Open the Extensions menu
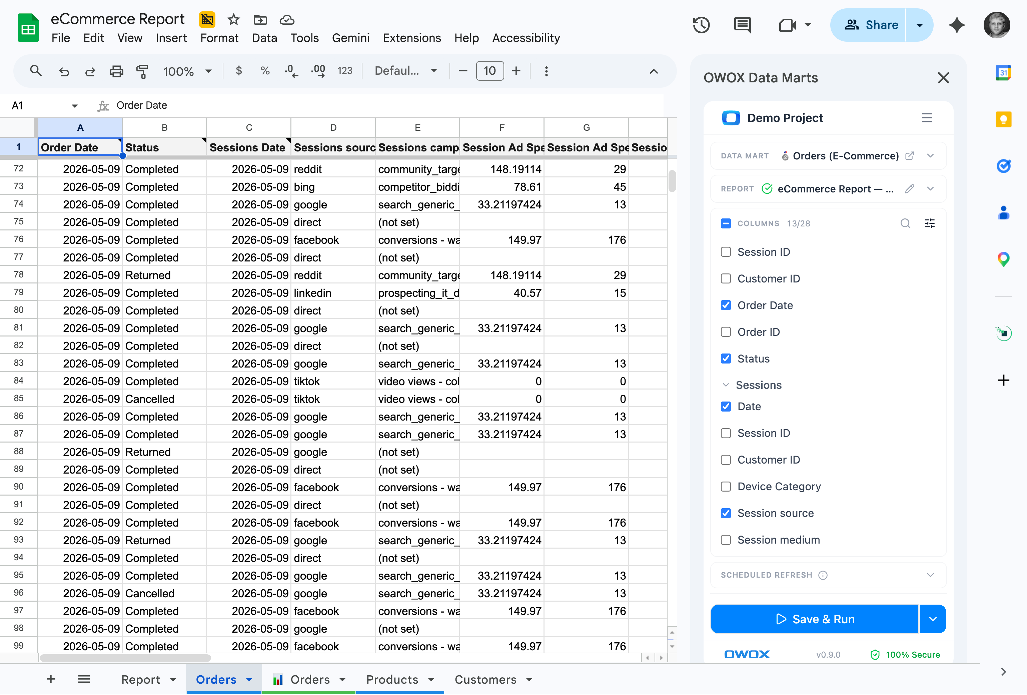The image size is (1027, 695). [x=412, y=38]
